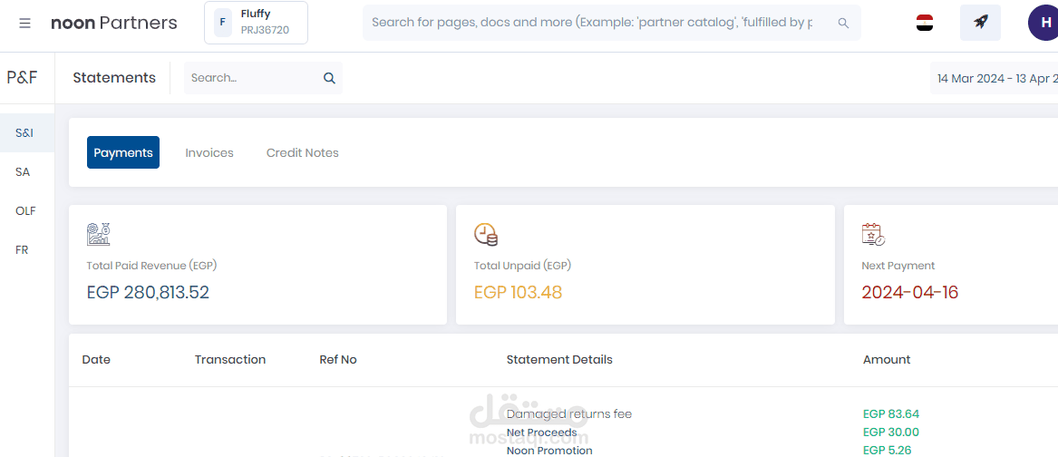The image size is (1058, 457).
Task: Click the Date column header
Action: point(96,360)
